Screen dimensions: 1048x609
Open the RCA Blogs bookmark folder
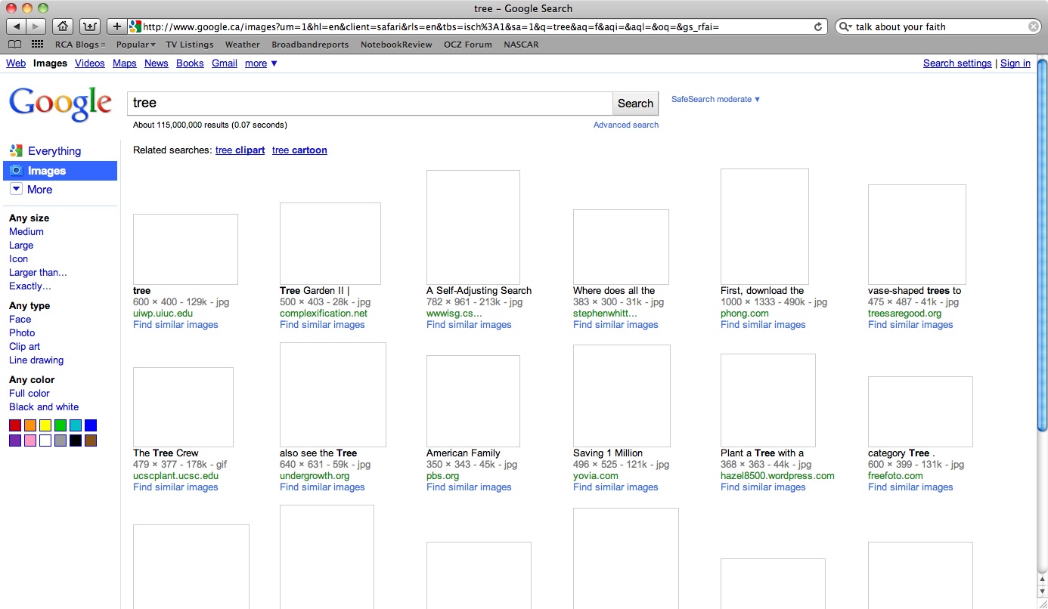click(x=80, y=45)
